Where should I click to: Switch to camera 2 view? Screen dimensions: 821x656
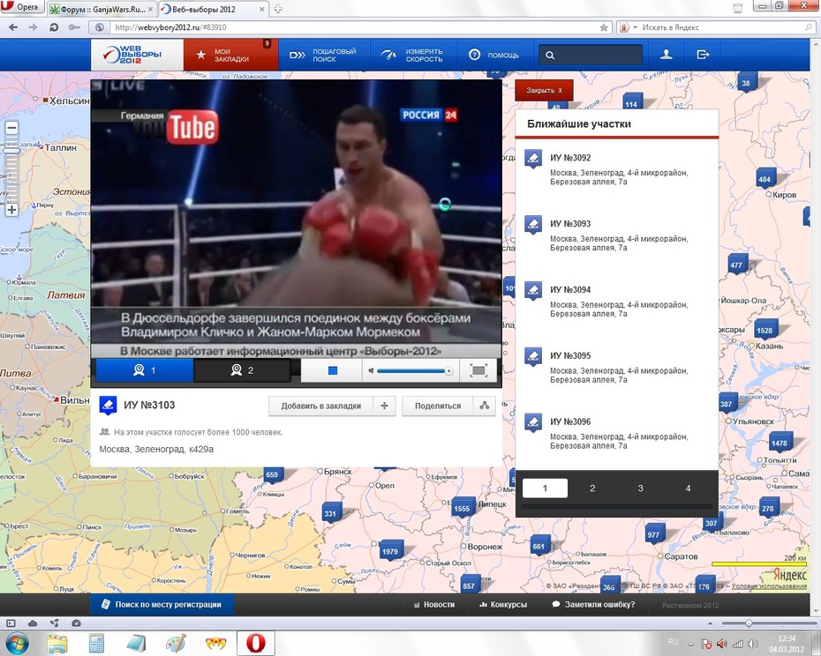[x=243, y=370]
